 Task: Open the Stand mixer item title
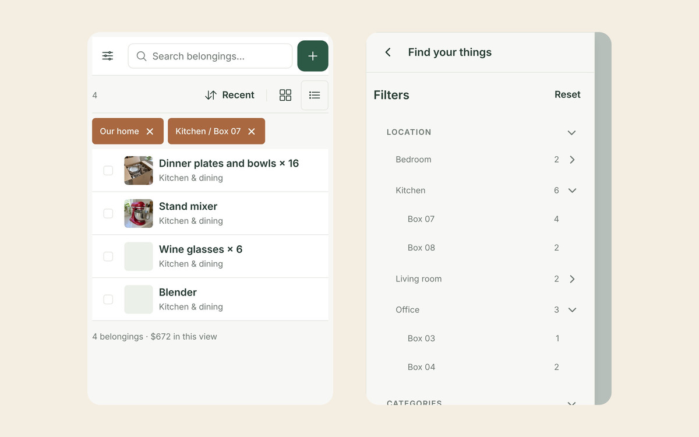(x=188, y=206)
